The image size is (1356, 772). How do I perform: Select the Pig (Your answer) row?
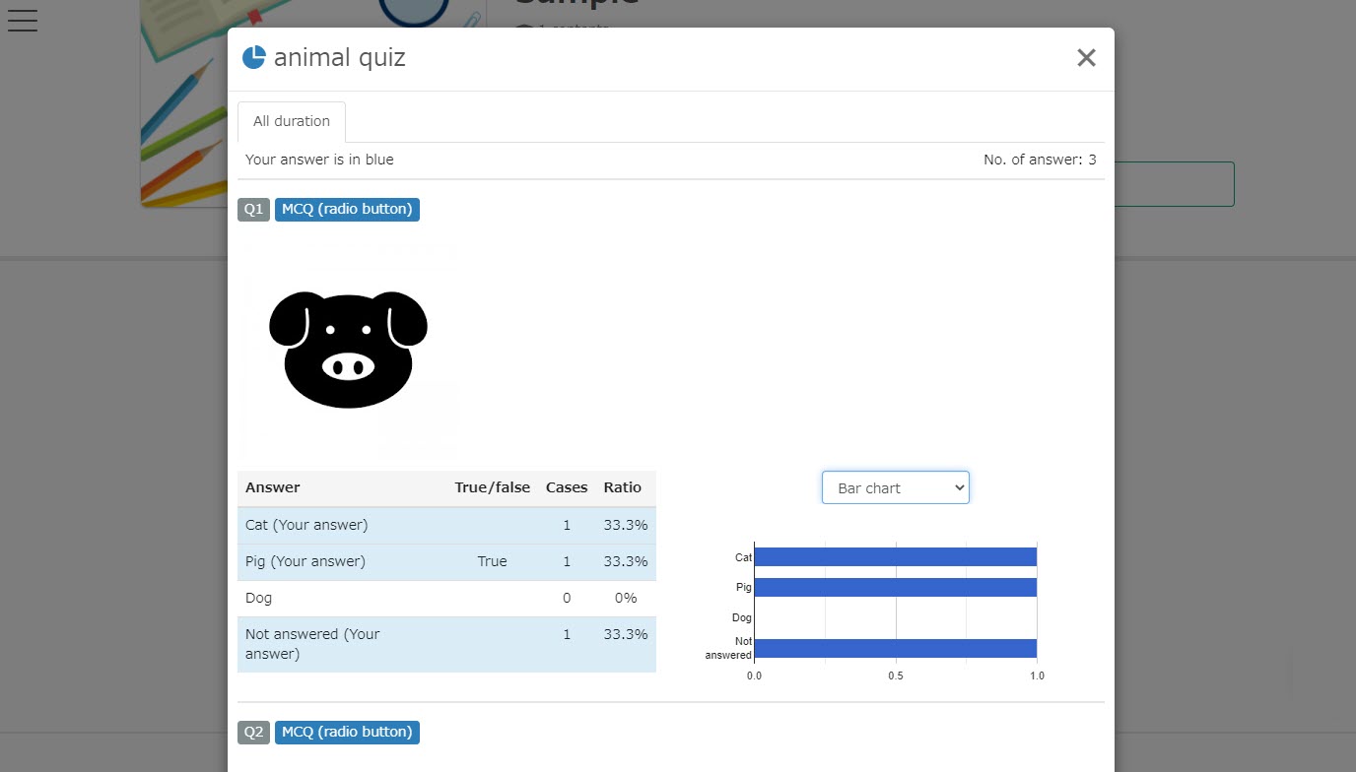click(445, 561)
